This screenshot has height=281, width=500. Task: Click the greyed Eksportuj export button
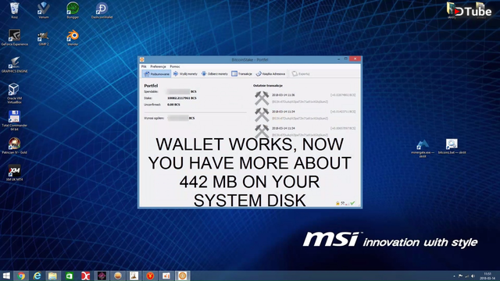(301, 74)
